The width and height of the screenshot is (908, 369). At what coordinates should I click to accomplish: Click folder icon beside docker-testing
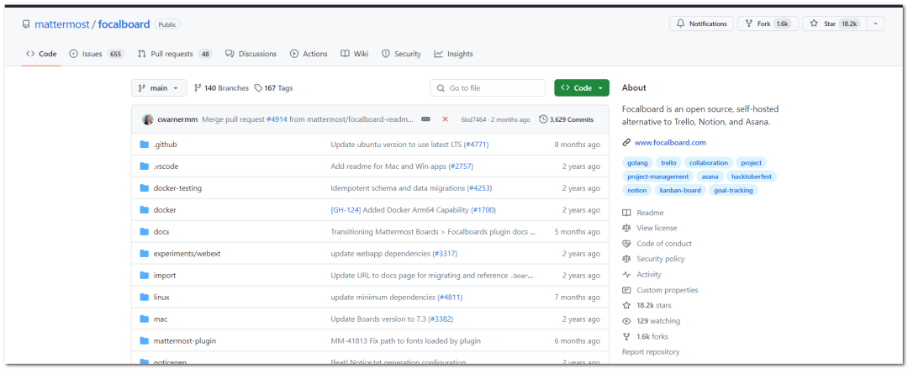click(x=145, y=188)
